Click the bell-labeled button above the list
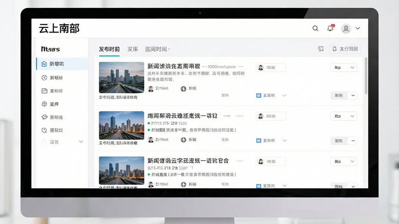399x224 pixels. [345, 49]
